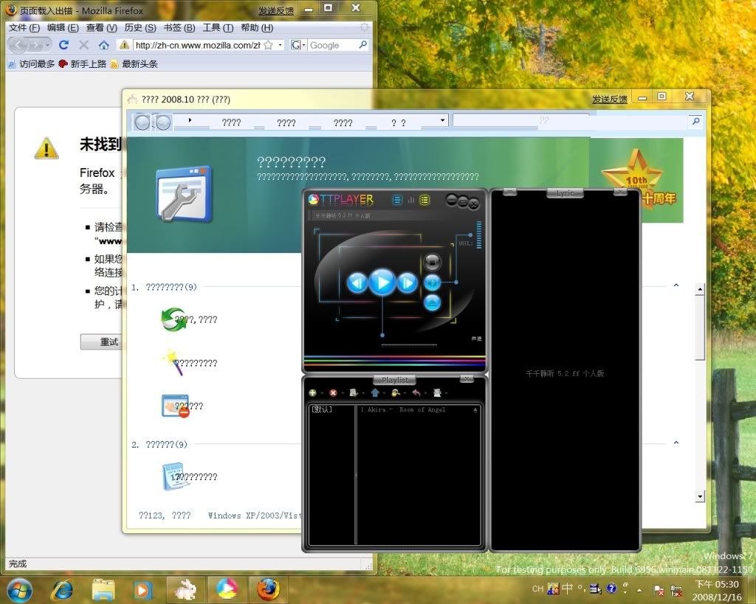
Task: Click the Firefox stop X icon
Action: [x=84, y=45]
